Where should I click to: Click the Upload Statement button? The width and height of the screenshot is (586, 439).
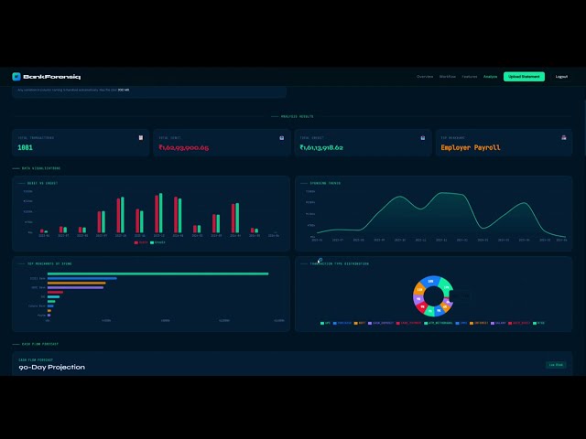524,77
